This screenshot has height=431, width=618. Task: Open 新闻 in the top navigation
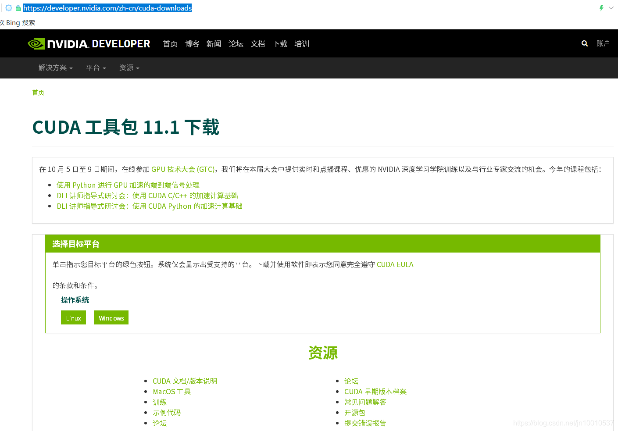pyautogui.click(x=214, y=44)
